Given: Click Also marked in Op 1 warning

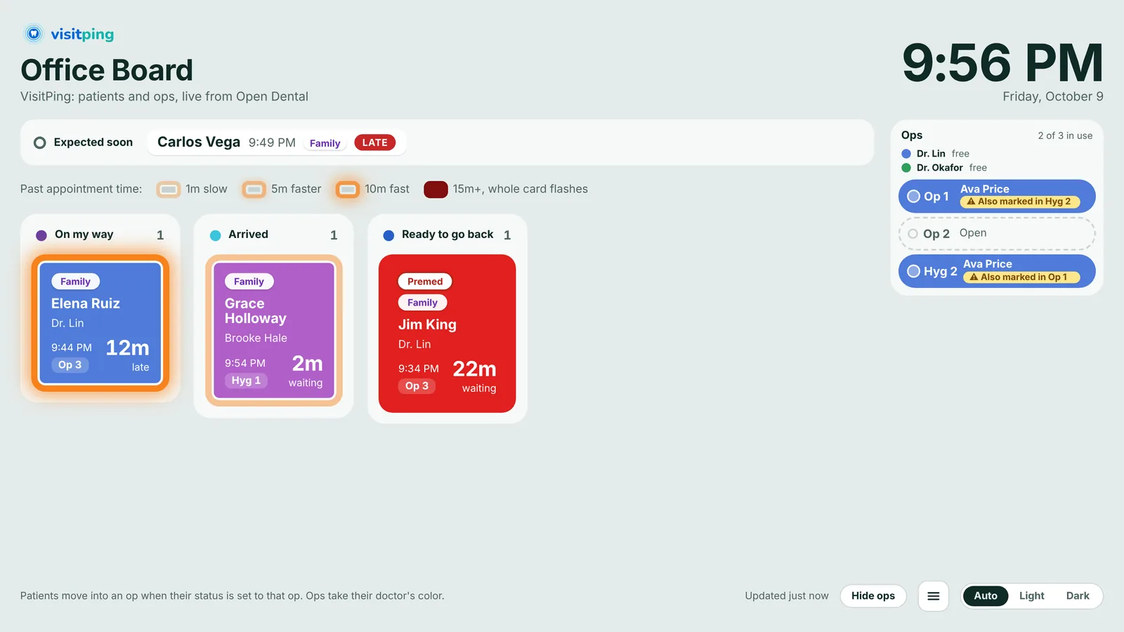Looking at the screenshot, I should point(1021,277).
